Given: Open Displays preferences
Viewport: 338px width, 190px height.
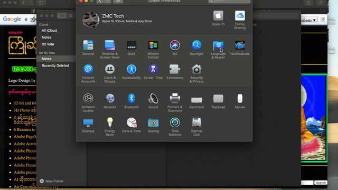Looking at the screenshot, I should (88, 125).
